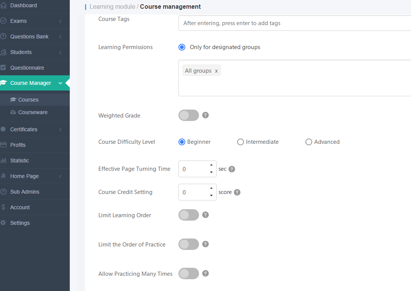Click the Questions Bank question-mark icon
The height and width of the screenshot is (291, 411).
point(3,37)
